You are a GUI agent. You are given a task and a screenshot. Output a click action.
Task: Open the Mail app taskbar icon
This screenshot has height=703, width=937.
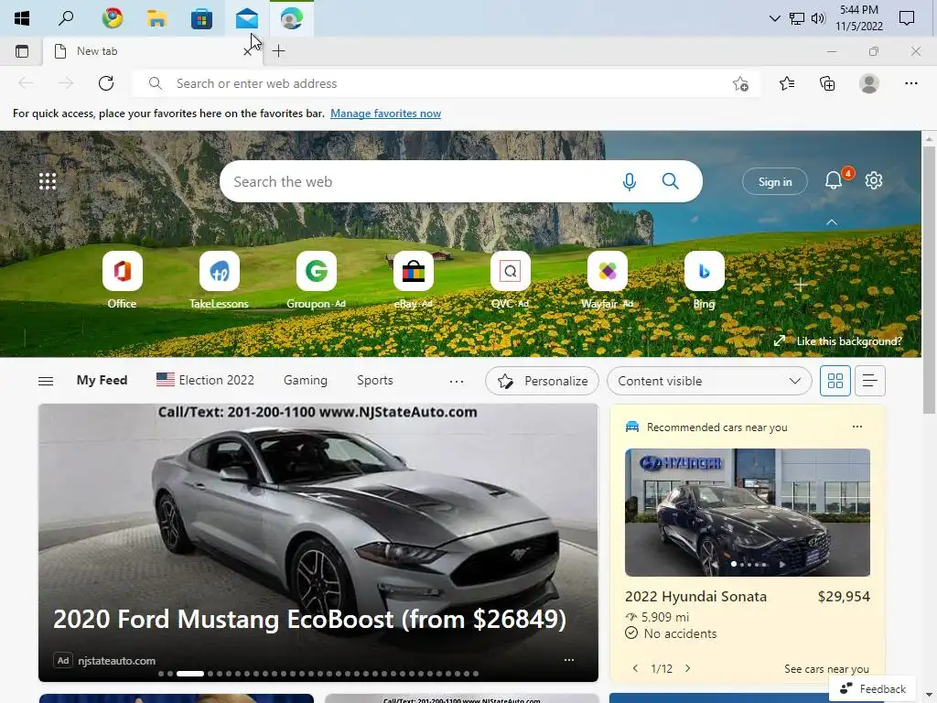click(x=246, y=18)
